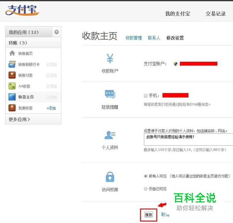The image size is (233, 223).
Task: Click the yen 收款账户 icon
Action: pos(110,58)
